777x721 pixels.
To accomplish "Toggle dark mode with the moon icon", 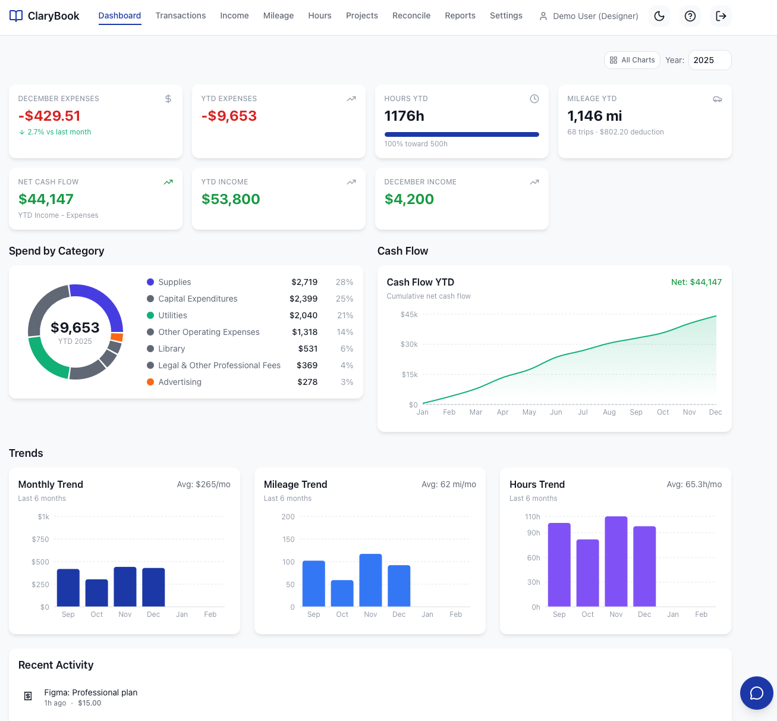I will [x=659, y=16].
